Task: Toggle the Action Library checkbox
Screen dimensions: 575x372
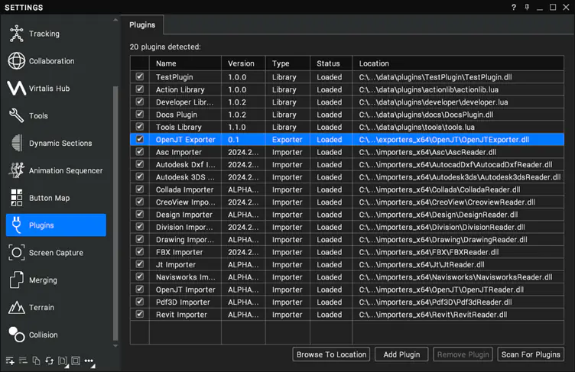Action: (x=140, y=89)
